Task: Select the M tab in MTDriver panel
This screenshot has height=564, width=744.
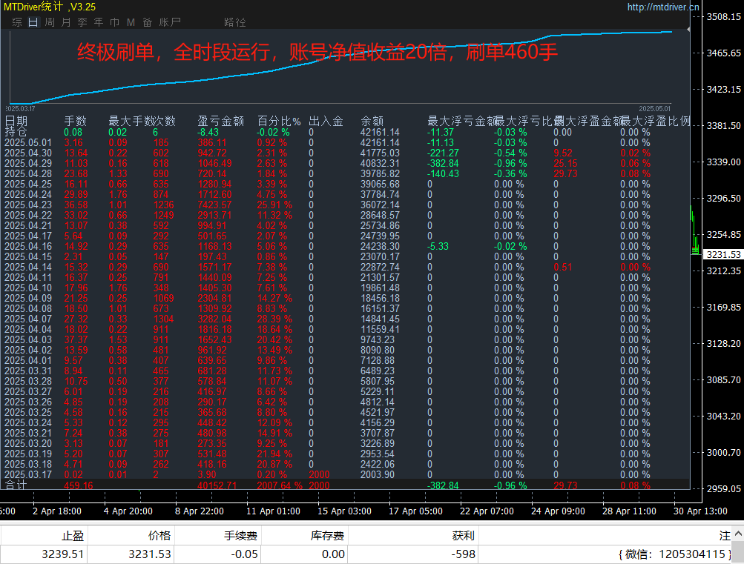Action: tap(131, 22)
